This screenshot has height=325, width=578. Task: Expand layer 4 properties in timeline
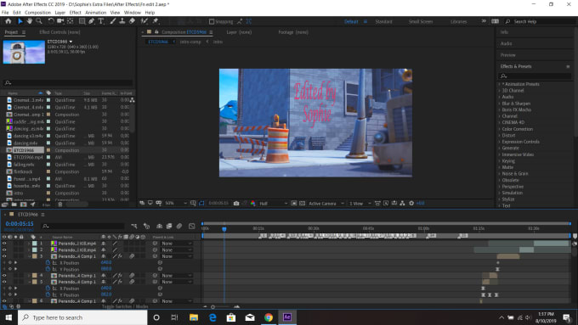[x=29, y=275]
